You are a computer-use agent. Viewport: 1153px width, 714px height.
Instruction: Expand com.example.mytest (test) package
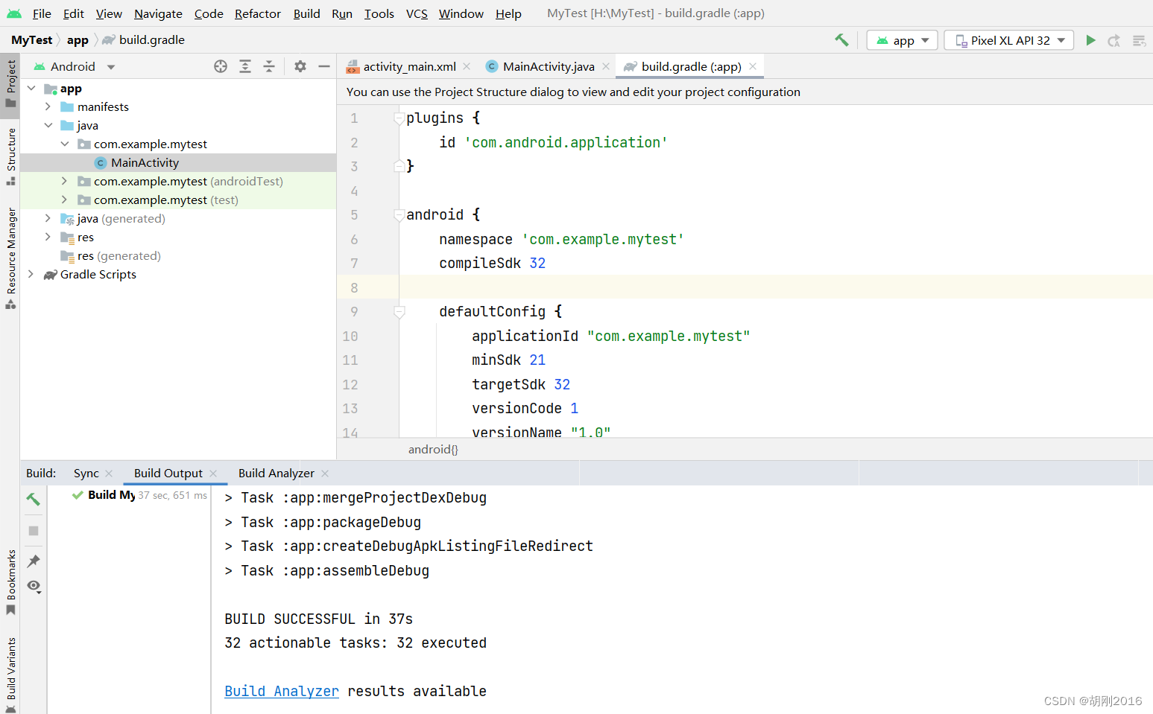[x=64, y=200]
